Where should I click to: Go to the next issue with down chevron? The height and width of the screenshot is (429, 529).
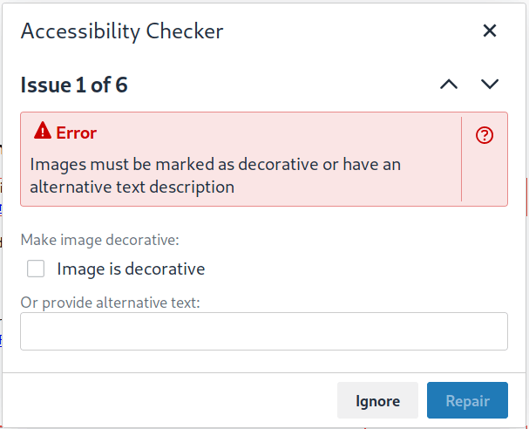[x=490, y=85]
